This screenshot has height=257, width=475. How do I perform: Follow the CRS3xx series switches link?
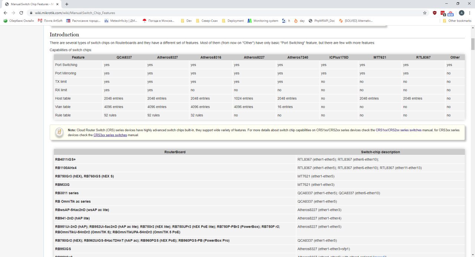click(x=110, y=135)
